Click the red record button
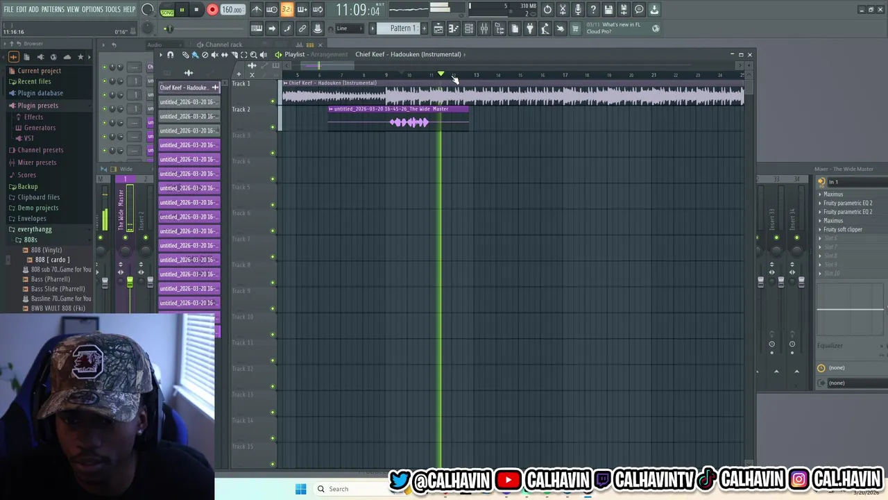The image size is (888, 500). [212, 10]
